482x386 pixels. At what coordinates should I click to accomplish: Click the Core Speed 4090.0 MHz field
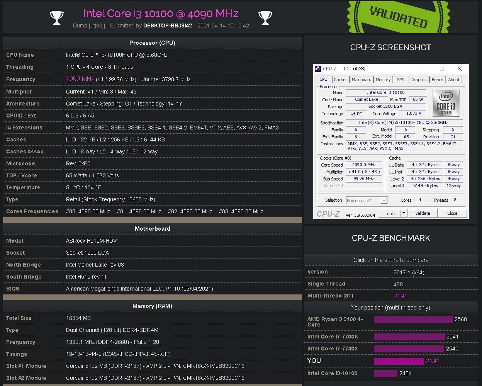[x=364, y=165]
